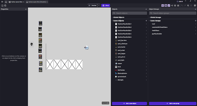Click the Share button

click(x=106, y=5)
